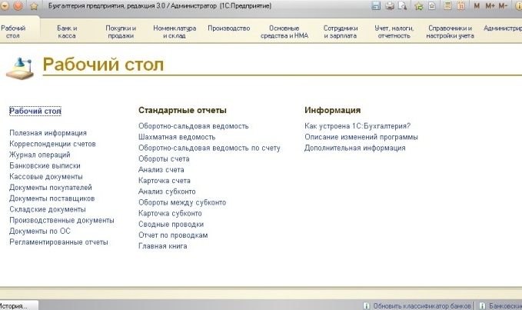This screenshot has height=310, width=522.
Task: Open Описание изменений программы link
Action: pos(361,137)
